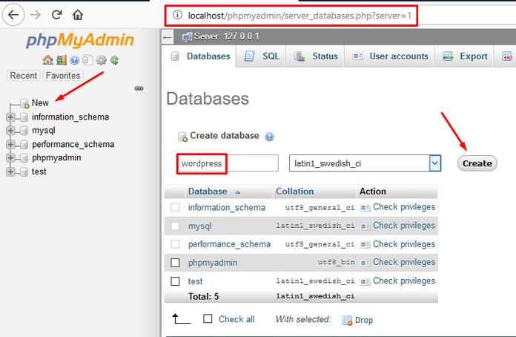The image size is (516, 337).
Task: Select the phpmyadmin row checkbox
Action: [x=175, y=263]
